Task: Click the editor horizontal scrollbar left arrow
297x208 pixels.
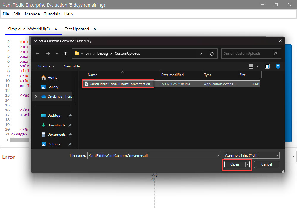Action: (8, 140)
